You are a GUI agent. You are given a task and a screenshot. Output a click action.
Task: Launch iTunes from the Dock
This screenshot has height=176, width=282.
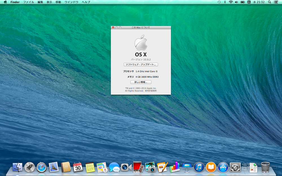click(x=199, y=167)
